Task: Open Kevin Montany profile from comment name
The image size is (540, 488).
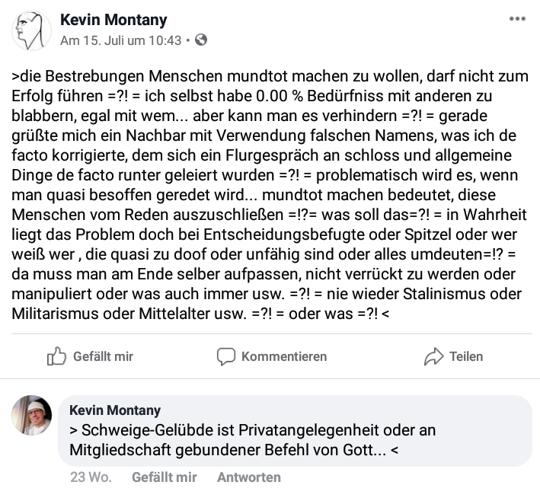Action: pyautogui.click(x=115, y=410)
